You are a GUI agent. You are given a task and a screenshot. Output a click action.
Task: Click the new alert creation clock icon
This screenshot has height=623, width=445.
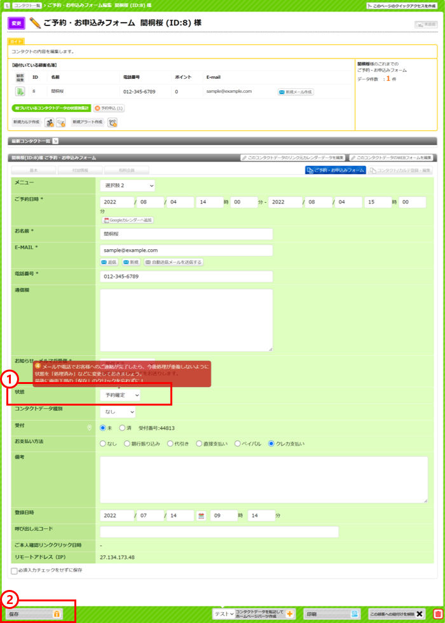coord(113,123)
